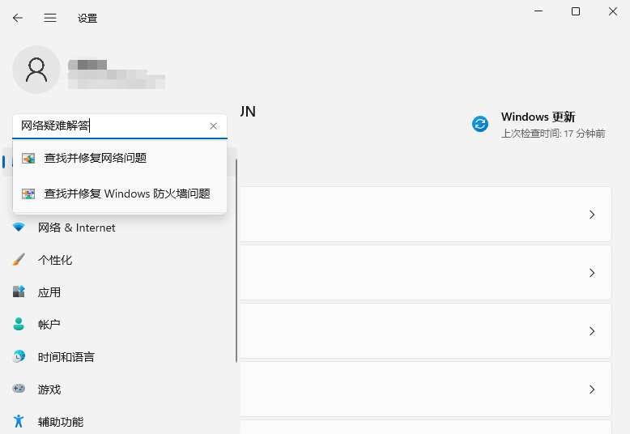Go to 应用 settings category
This screenshot has height=434, width=630.
[x=49, y=292]
